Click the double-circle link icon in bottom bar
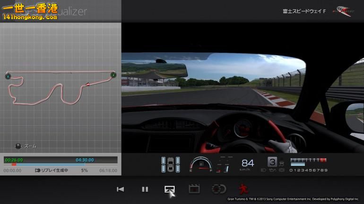The height and width of the screenshot is (204, 364). [x=218, y=189]
